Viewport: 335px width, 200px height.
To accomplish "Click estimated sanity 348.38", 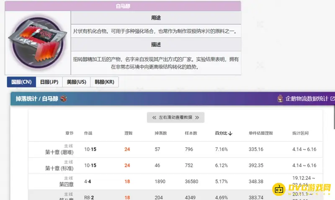I will [x=256, y=182].
